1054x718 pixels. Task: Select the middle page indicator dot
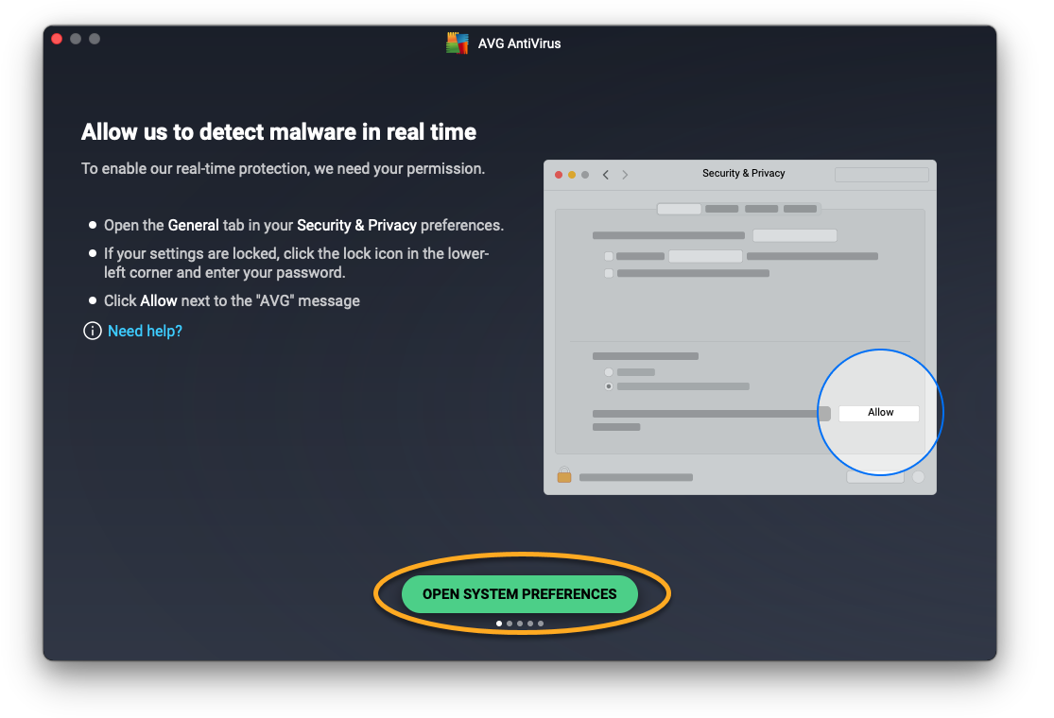pyautogui.click(x=520, y=624)
